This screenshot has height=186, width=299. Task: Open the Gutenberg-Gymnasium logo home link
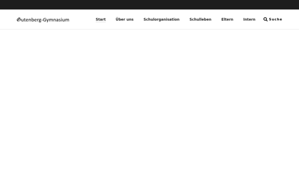pos(43,19)
